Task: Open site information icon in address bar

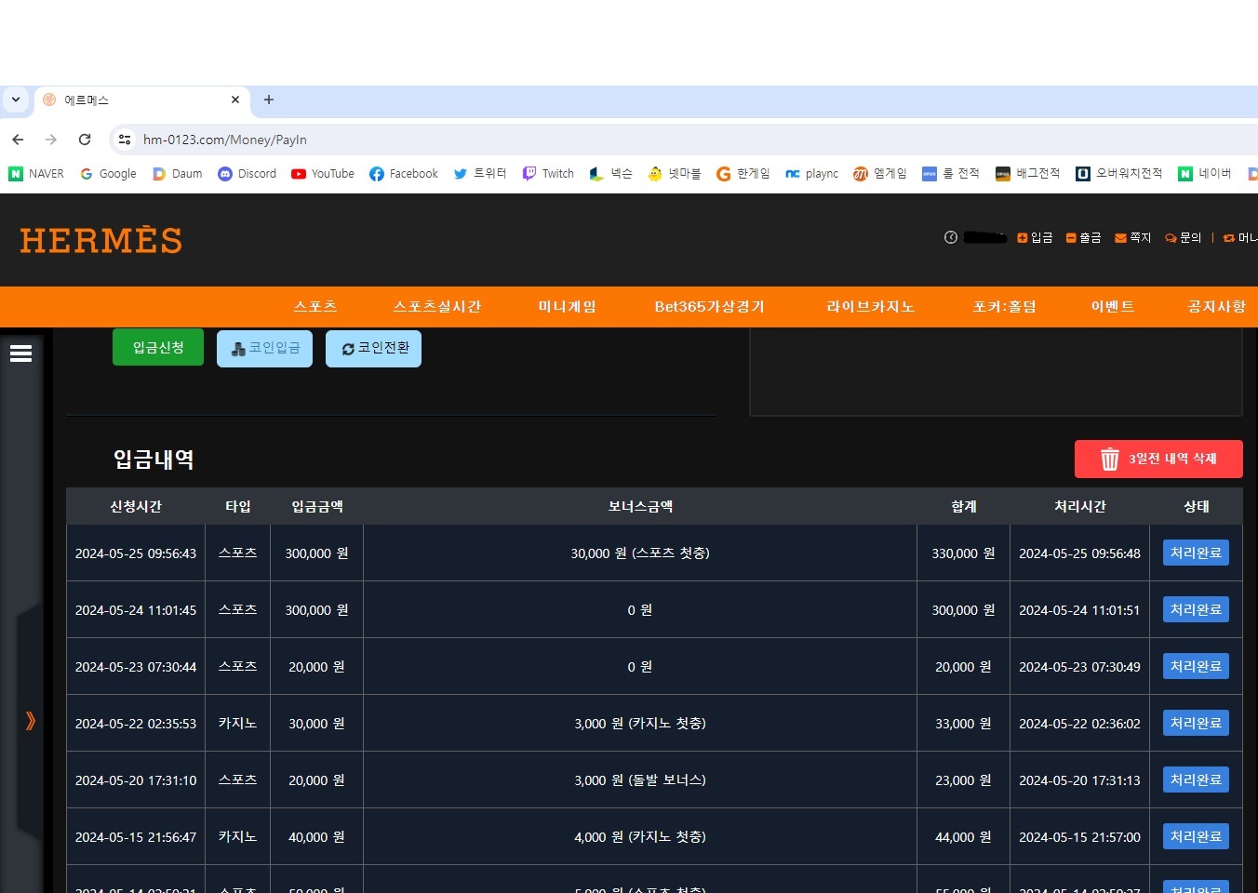Action: coord(124,140)
